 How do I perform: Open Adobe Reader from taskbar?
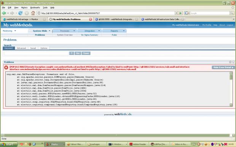click(x=138, y=144)
